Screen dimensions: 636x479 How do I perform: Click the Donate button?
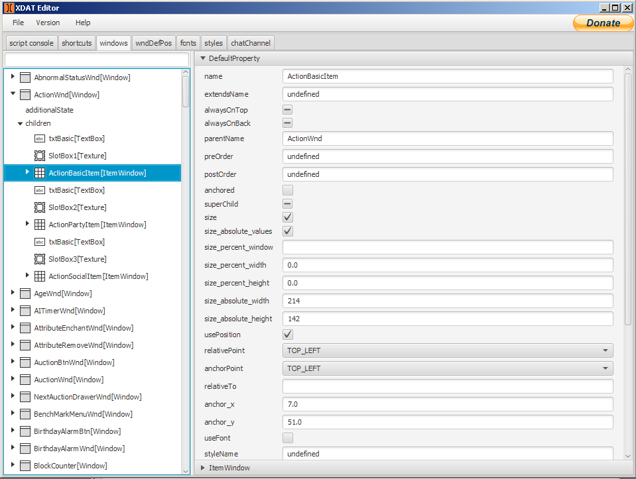602,23
